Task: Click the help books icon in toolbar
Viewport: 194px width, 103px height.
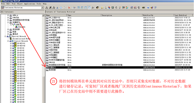Action: pos(152,8)
